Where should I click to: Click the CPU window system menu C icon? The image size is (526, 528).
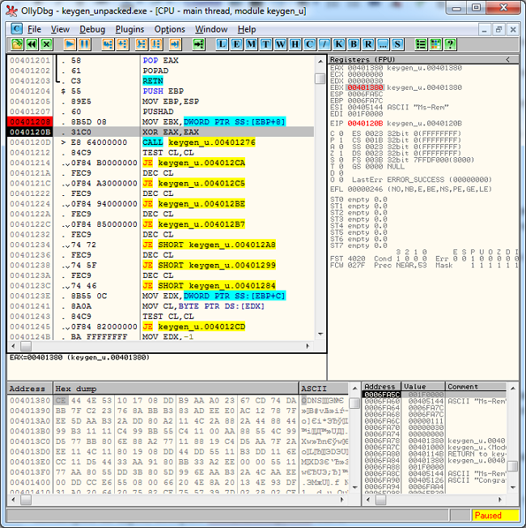(16, 28)
